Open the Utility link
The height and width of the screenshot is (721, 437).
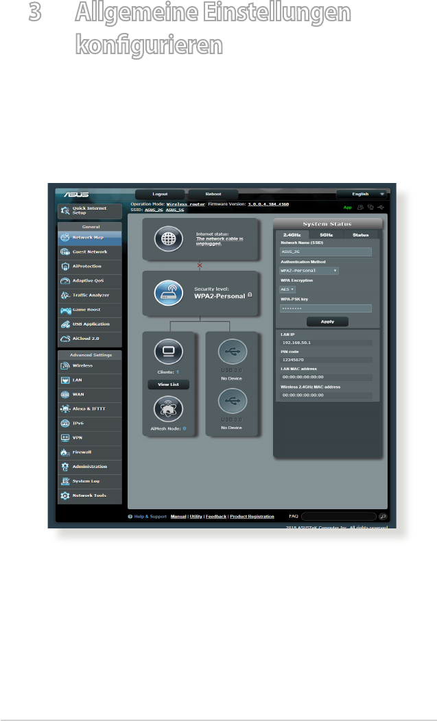[x=196, y=517]
